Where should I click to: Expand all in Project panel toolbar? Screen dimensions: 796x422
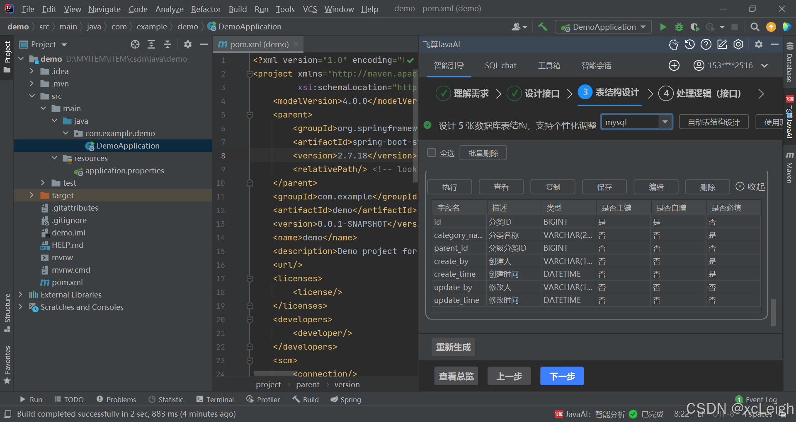[151, 44]
